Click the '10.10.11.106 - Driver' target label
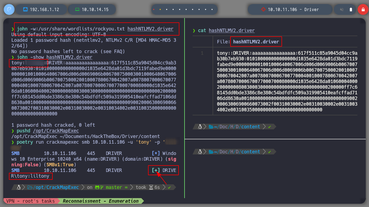This screenshot has height=207, width=369. [293, 9]
